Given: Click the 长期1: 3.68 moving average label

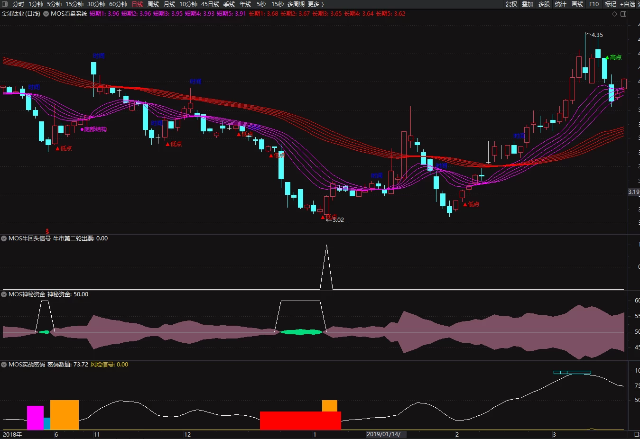Looking at the screenshot, I should [263, 14].
